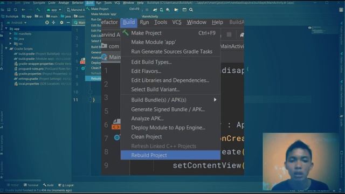The width and height of the screenshot is (345, 194).
Task: Open the enlarged VCS menu
Action: (x=177, y=23)
